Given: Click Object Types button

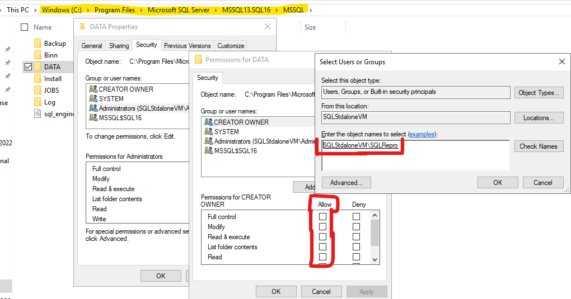Looking at the screenshot, I should pos(539,93).
